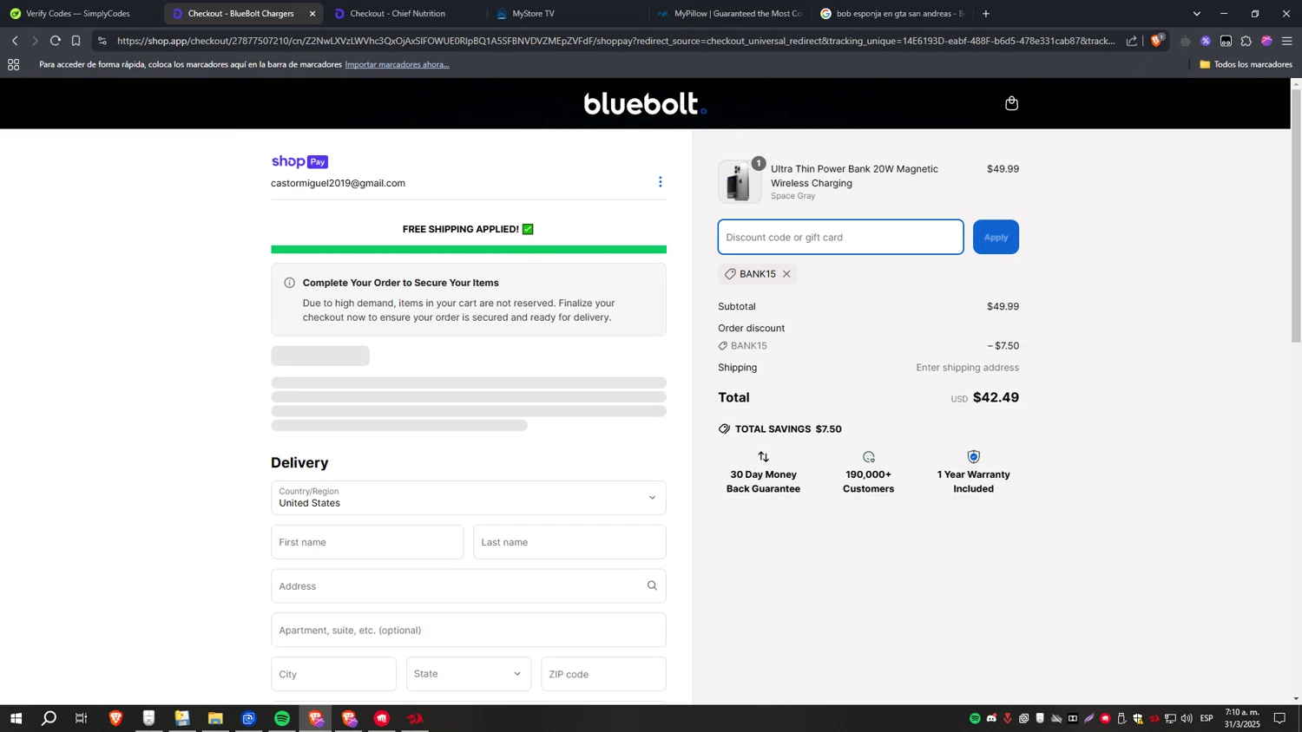Open Windows taskbar search
The height and width of the screenshot is (732, 1302).
click(x=49, y=718)
